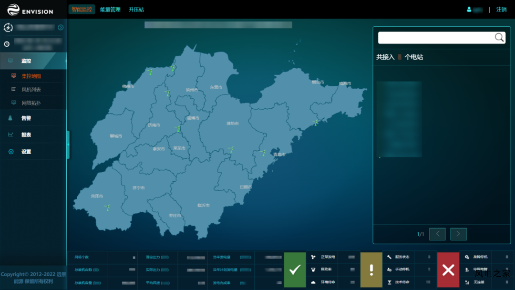Click the magnifier search icon

499,37
